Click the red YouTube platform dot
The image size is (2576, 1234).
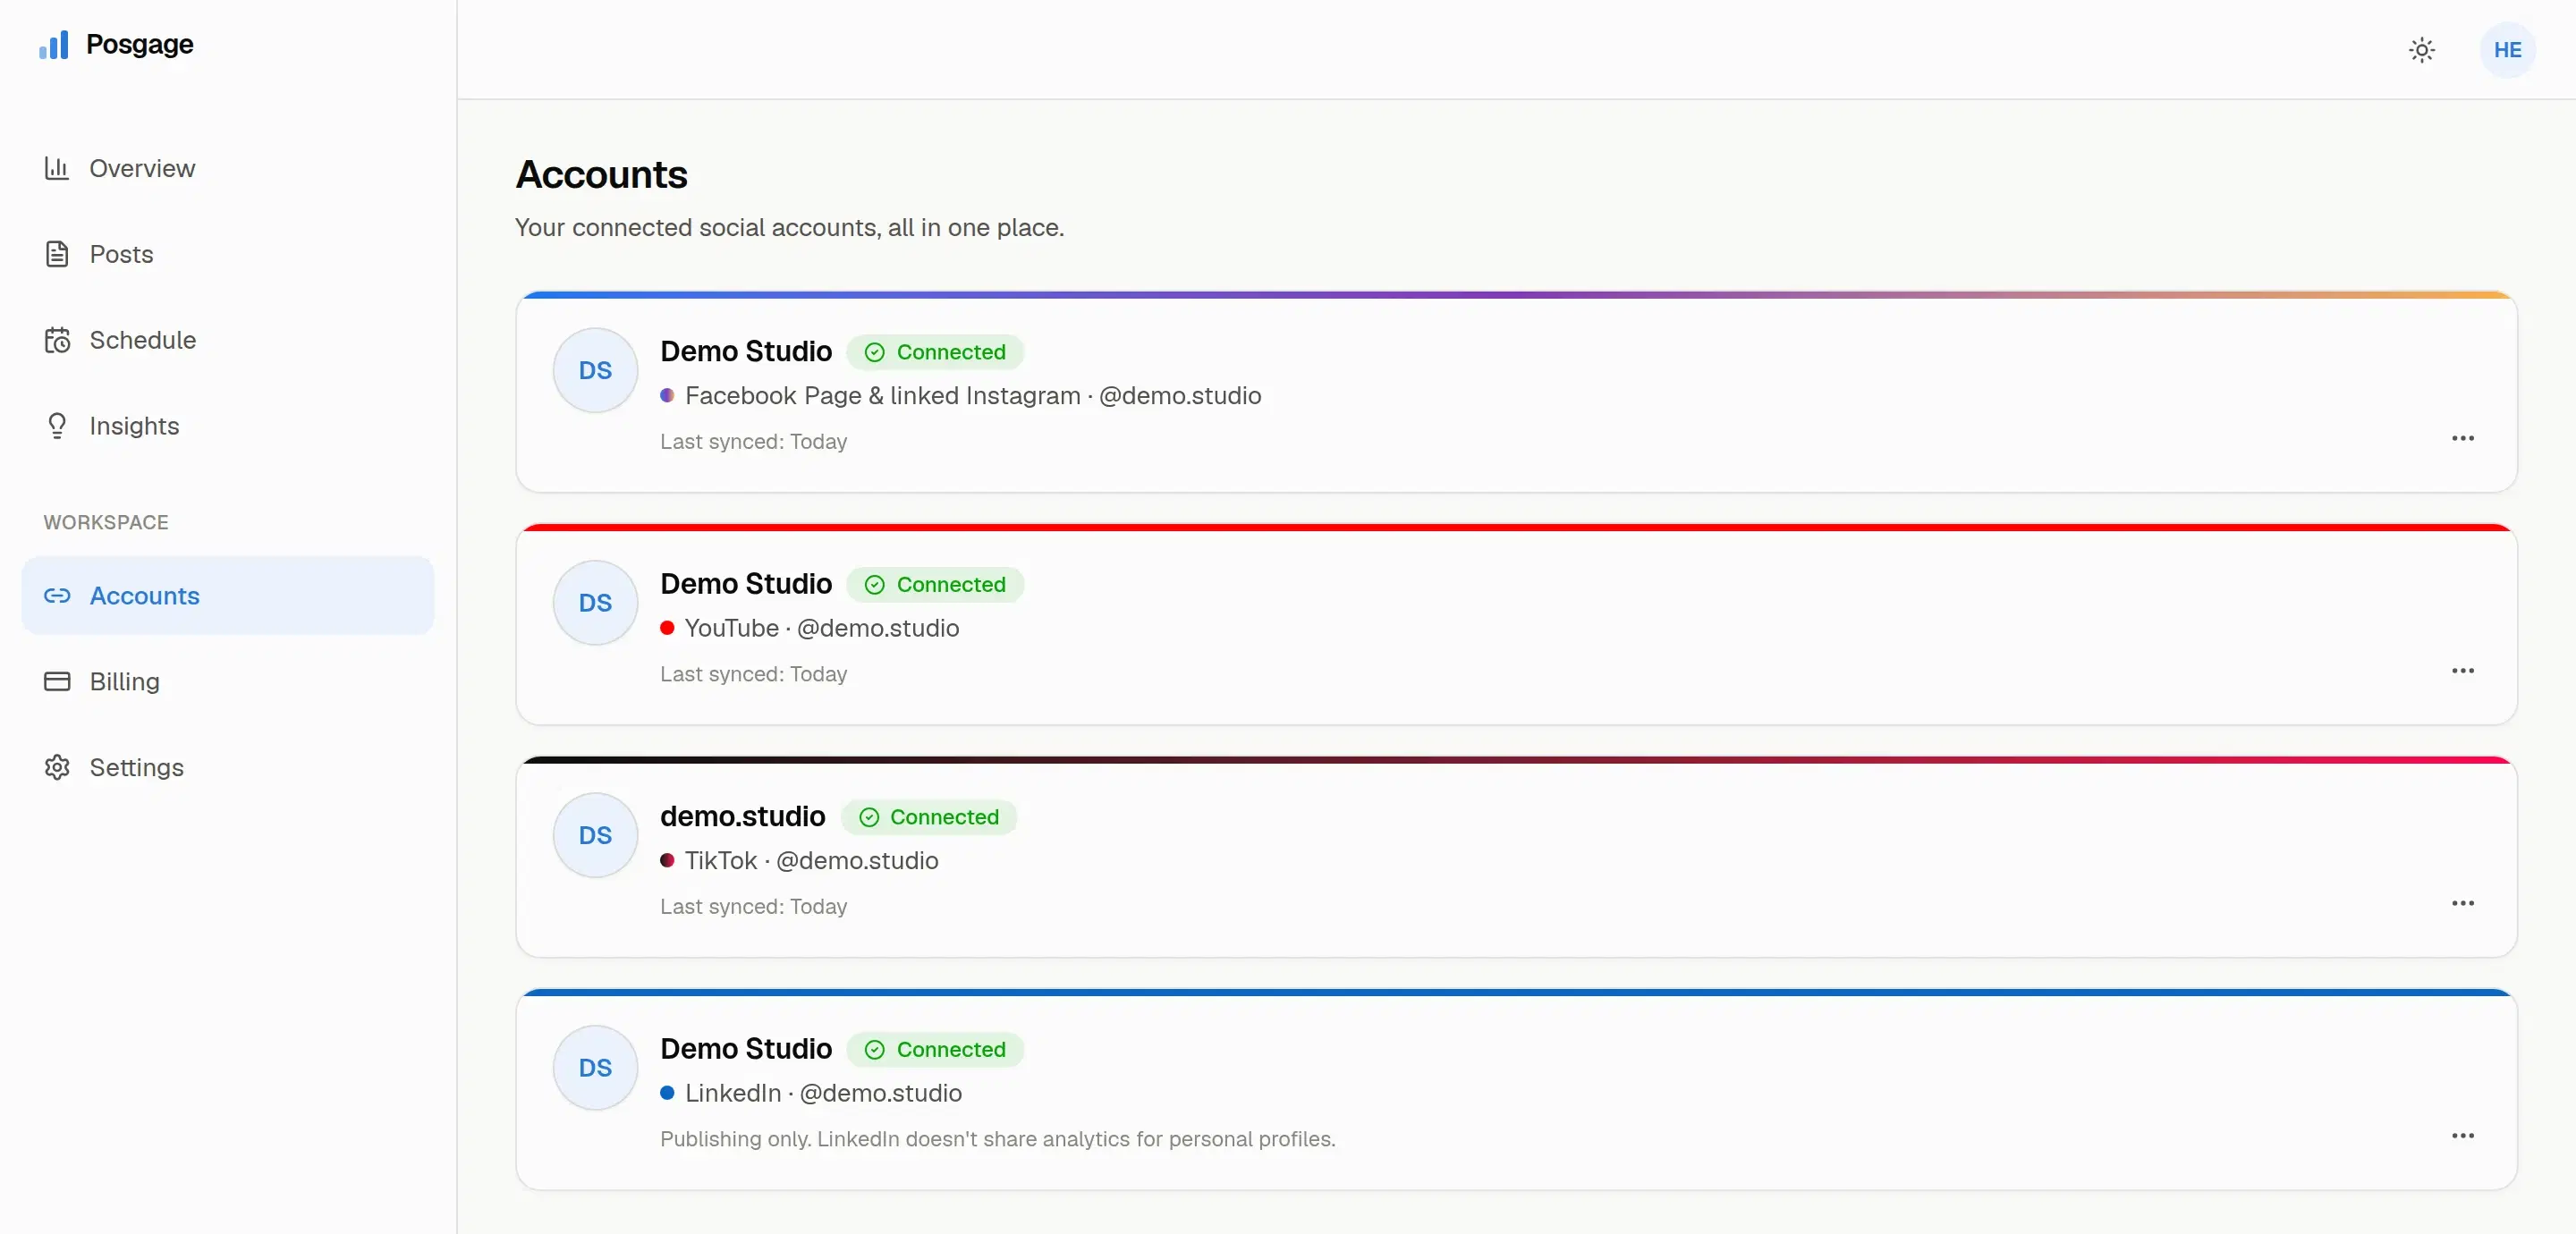tap(667, 628)
